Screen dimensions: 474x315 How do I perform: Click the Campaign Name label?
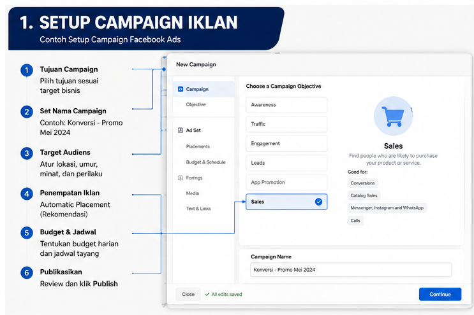(x=271, y=256)
